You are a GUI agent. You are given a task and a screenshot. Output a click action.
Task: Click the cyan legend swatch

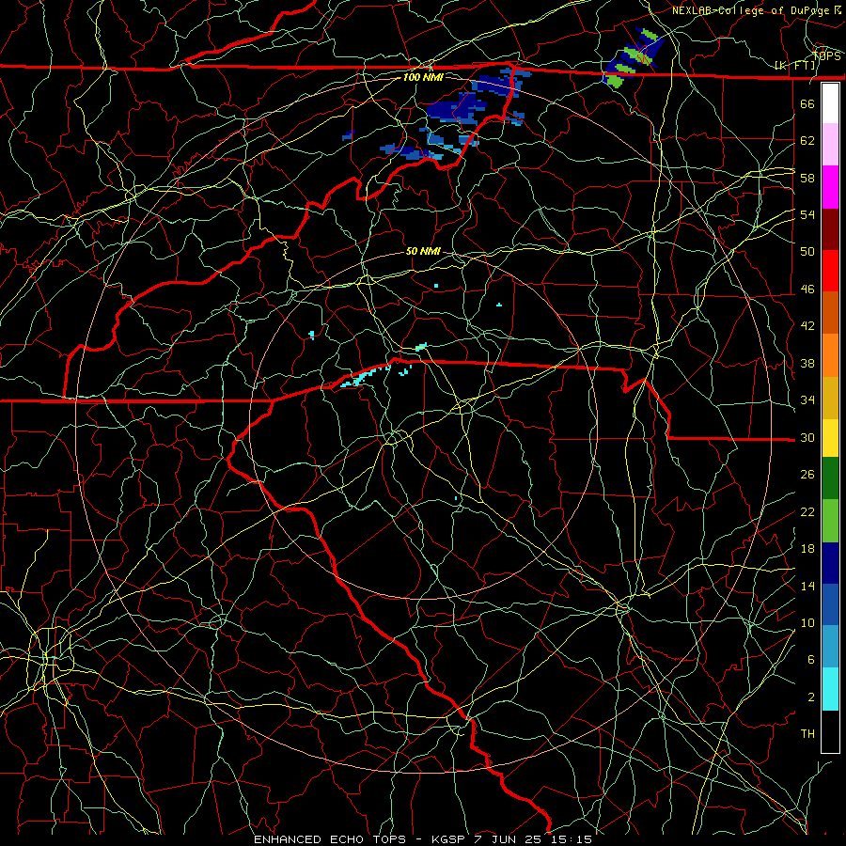tap(830, 689)
